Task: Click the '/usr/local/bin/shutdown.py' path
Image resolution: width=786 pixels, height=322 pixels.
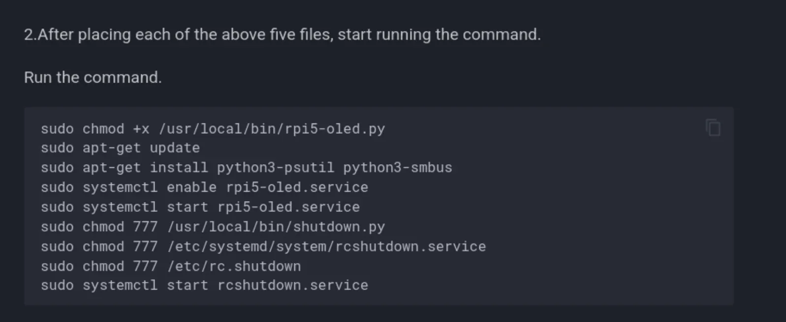Action: 276,227
